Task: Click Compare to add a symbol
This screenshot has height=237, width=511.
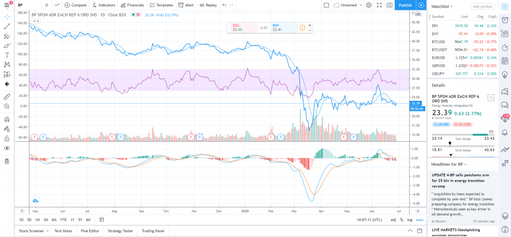Action: point(75,5)
